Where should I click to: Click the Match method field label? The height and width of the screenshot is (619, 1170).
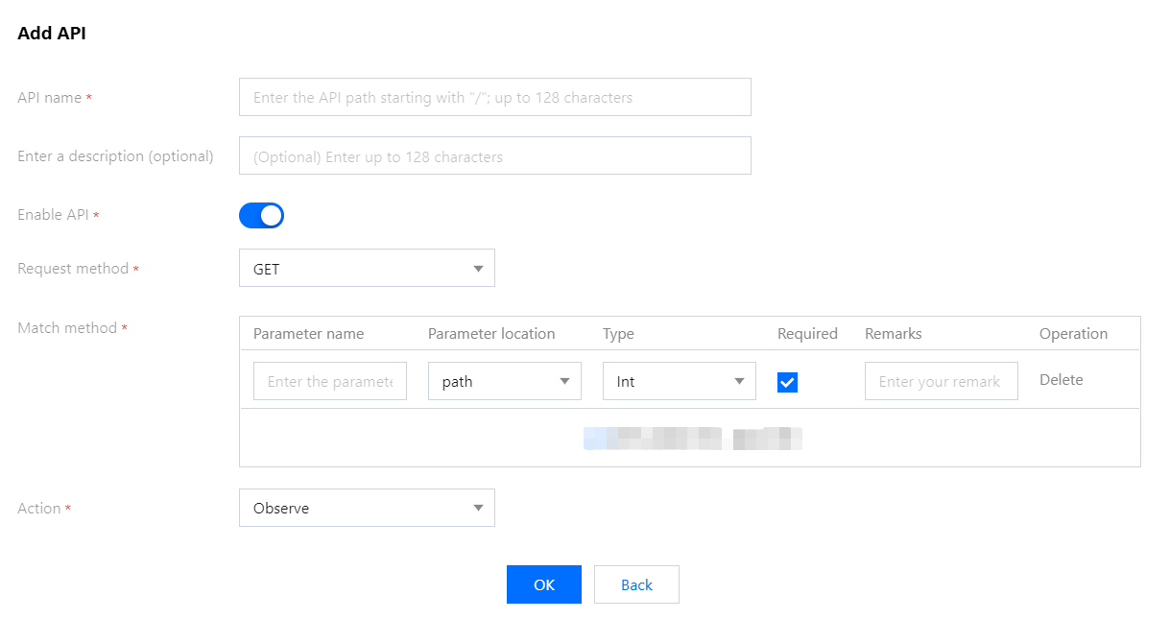[67, 328]
